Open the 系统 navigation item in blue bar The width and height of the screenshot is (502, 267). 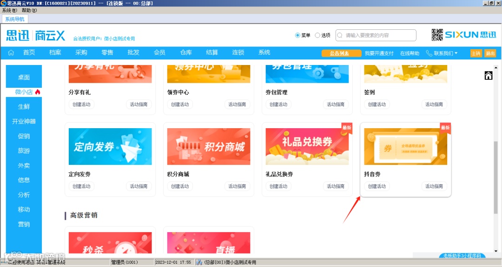264,52
